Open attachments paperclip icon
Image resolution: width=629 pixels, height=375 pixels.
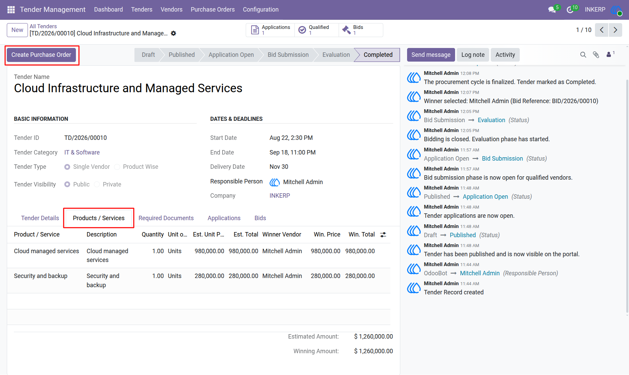coord(596,55)
